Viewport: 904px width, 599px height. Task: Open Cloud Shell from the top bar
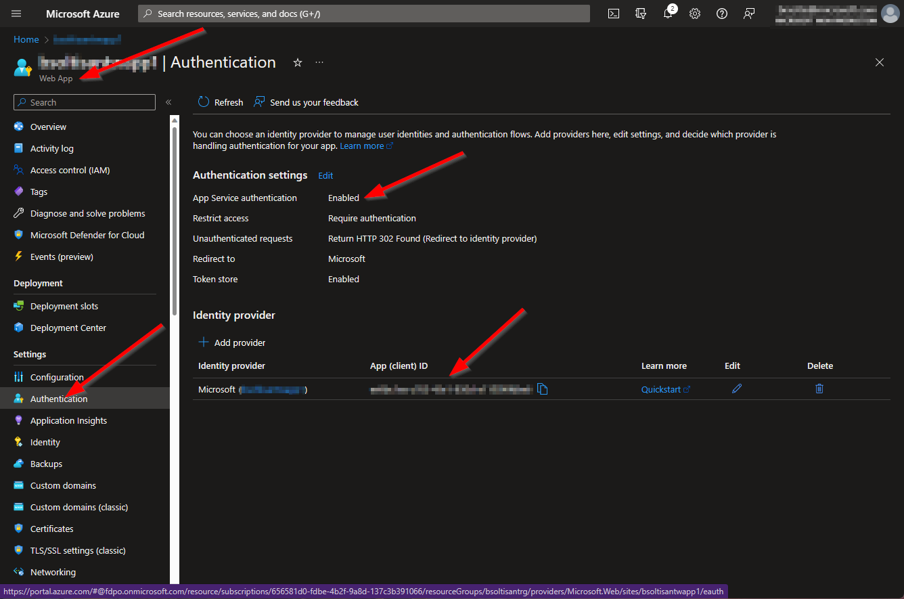(614, 14)
